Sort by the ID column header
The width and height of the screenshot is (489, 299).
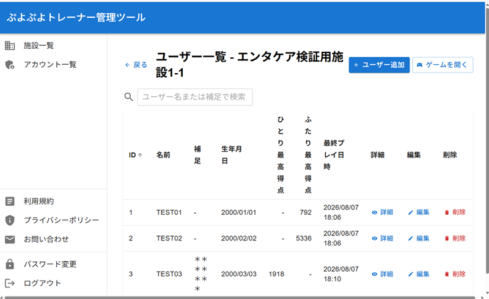point(135,155)
